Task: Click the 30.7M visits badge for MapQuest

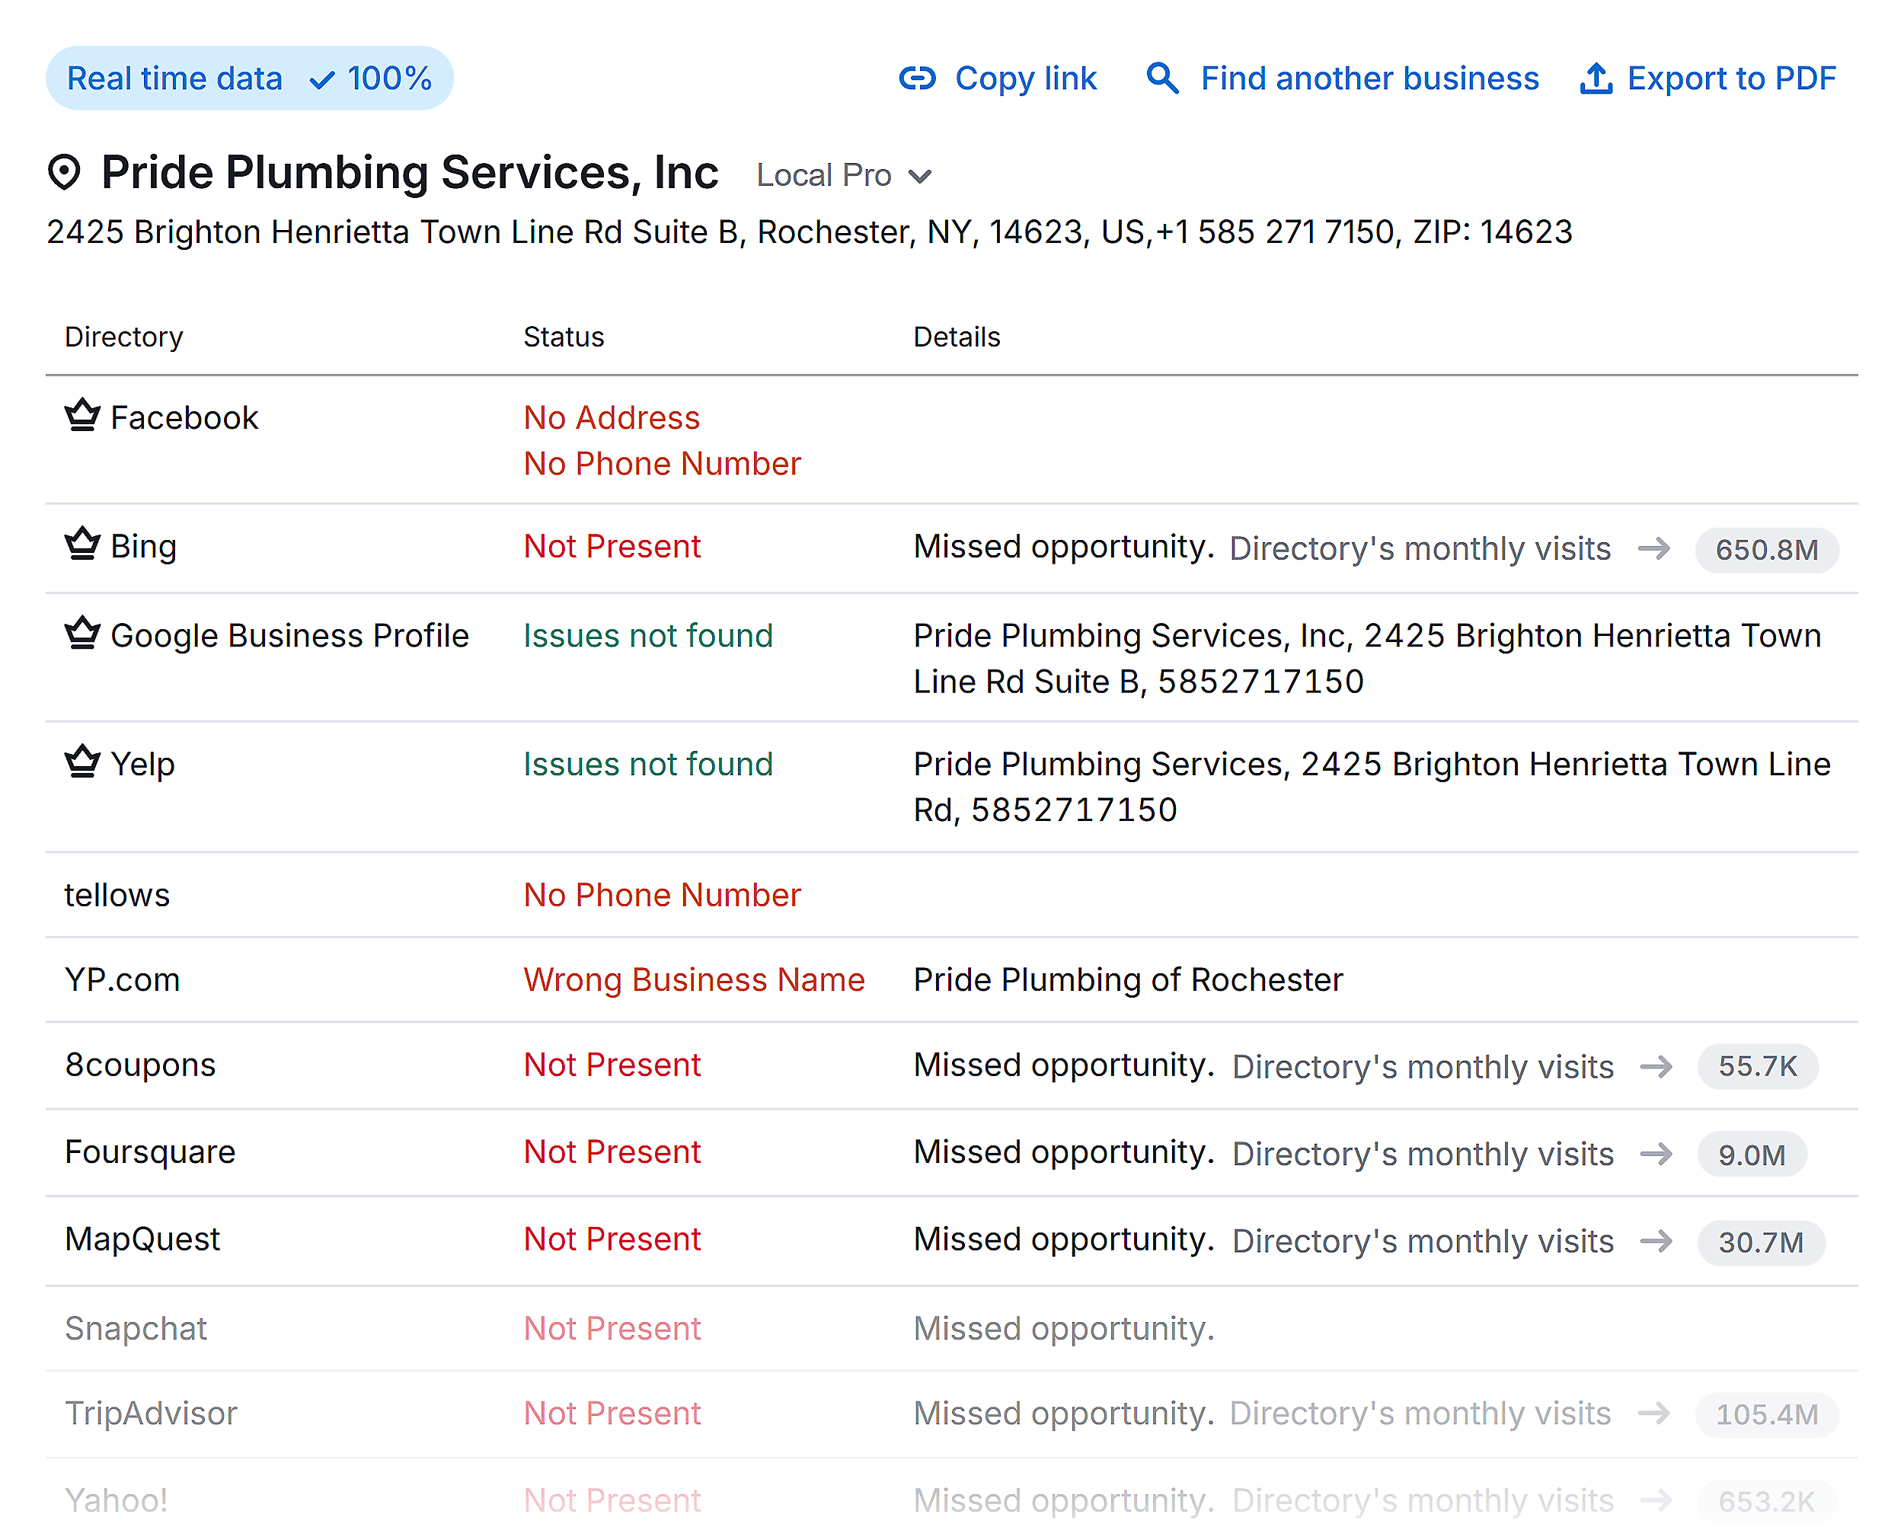Action: (x=1760, y=1241)
